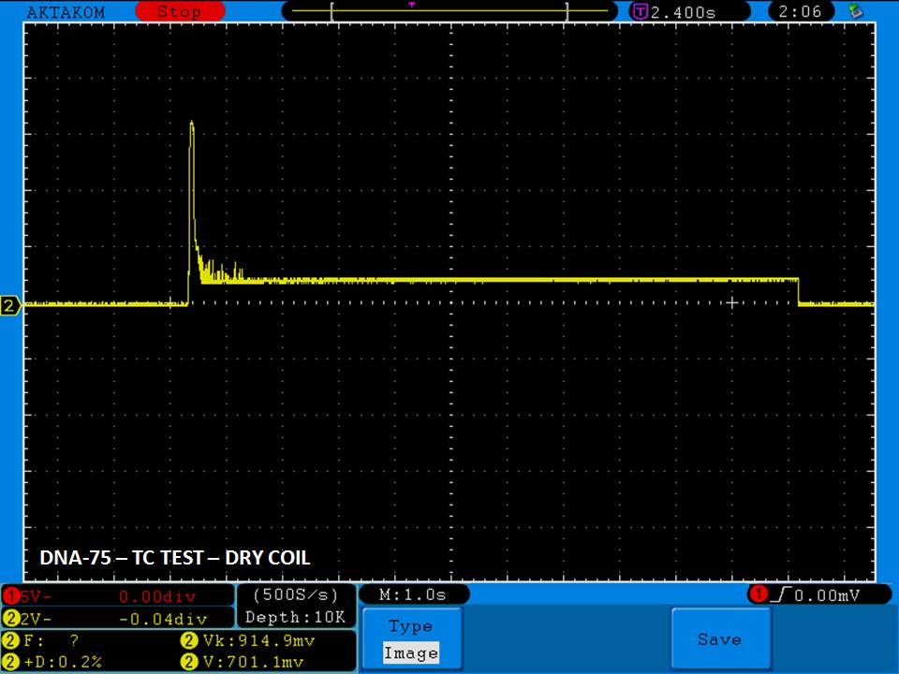
Task: Click the channel 1 5V scale readout
Action: coord(118,596)
